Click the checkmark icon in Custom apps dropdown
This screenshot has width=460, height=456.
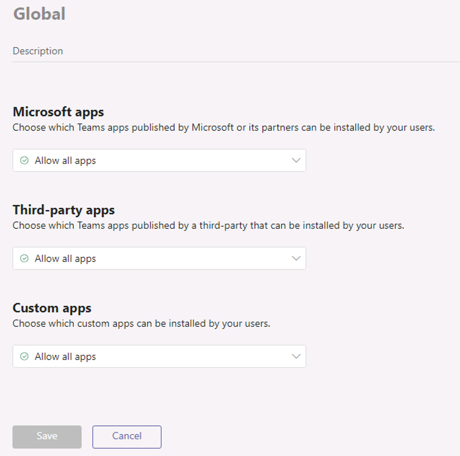[24, 356]
